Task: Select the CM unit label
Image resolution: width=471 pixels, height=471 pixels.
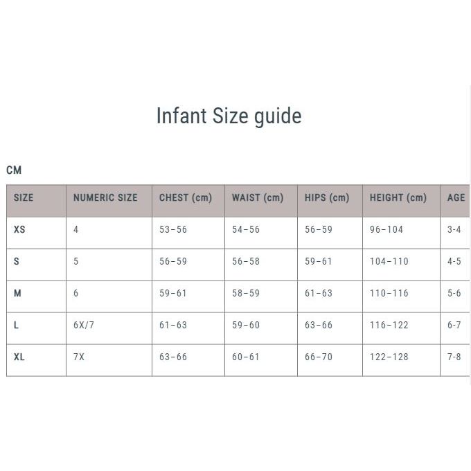Action: tap(14, 170)
